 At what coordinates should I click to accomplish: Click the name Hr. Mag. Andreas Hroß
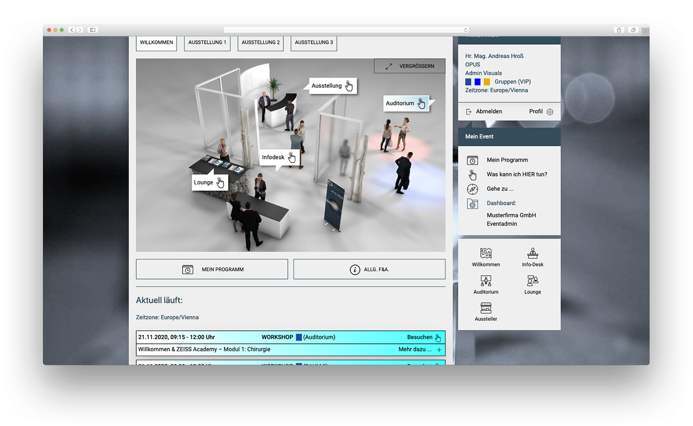pyautogui.click(x=494, y=56)
